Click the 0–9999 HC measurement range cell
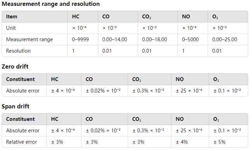 click(80, 39)
